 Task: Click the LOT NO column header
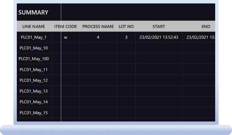click(126, 26)
